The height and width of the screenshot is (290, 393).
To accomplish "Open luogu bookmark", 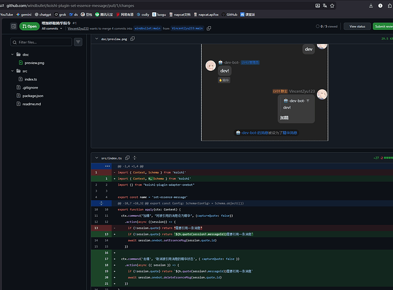I will pyautogui.click(x=159, y=14).
